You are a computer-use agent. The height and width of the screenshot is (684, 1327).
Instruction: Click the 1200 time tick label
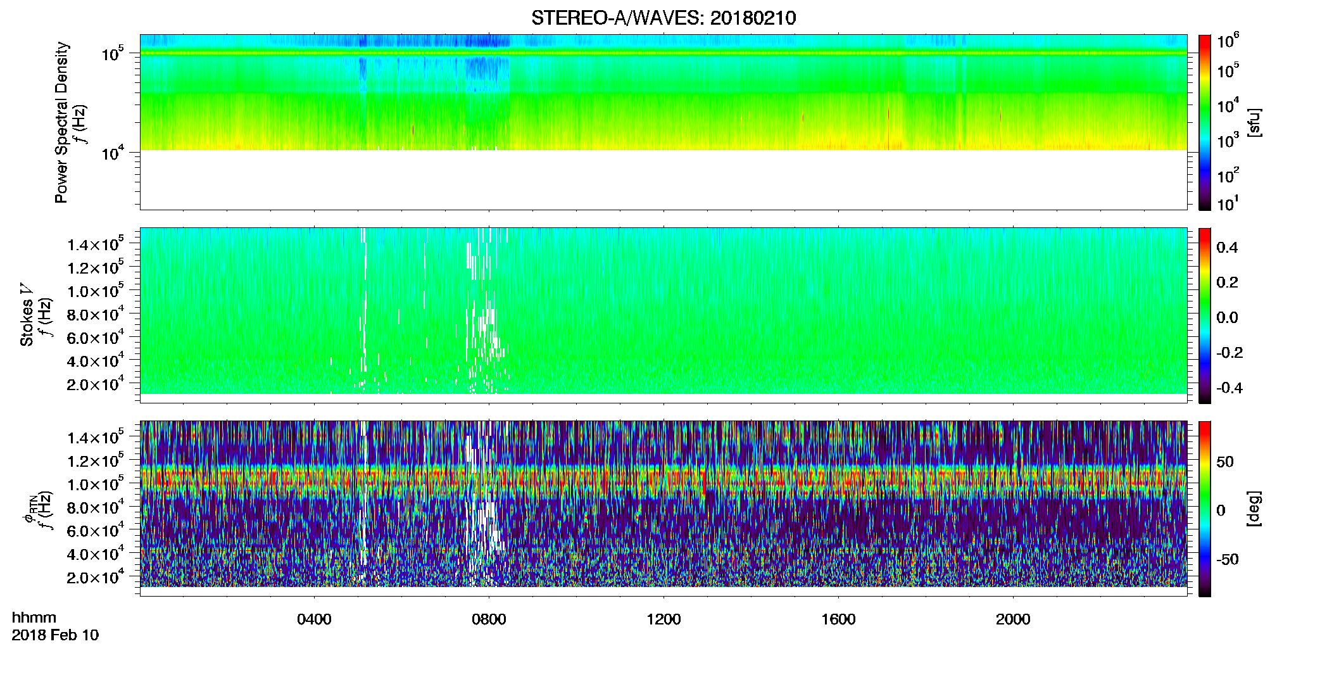[663, 619]
